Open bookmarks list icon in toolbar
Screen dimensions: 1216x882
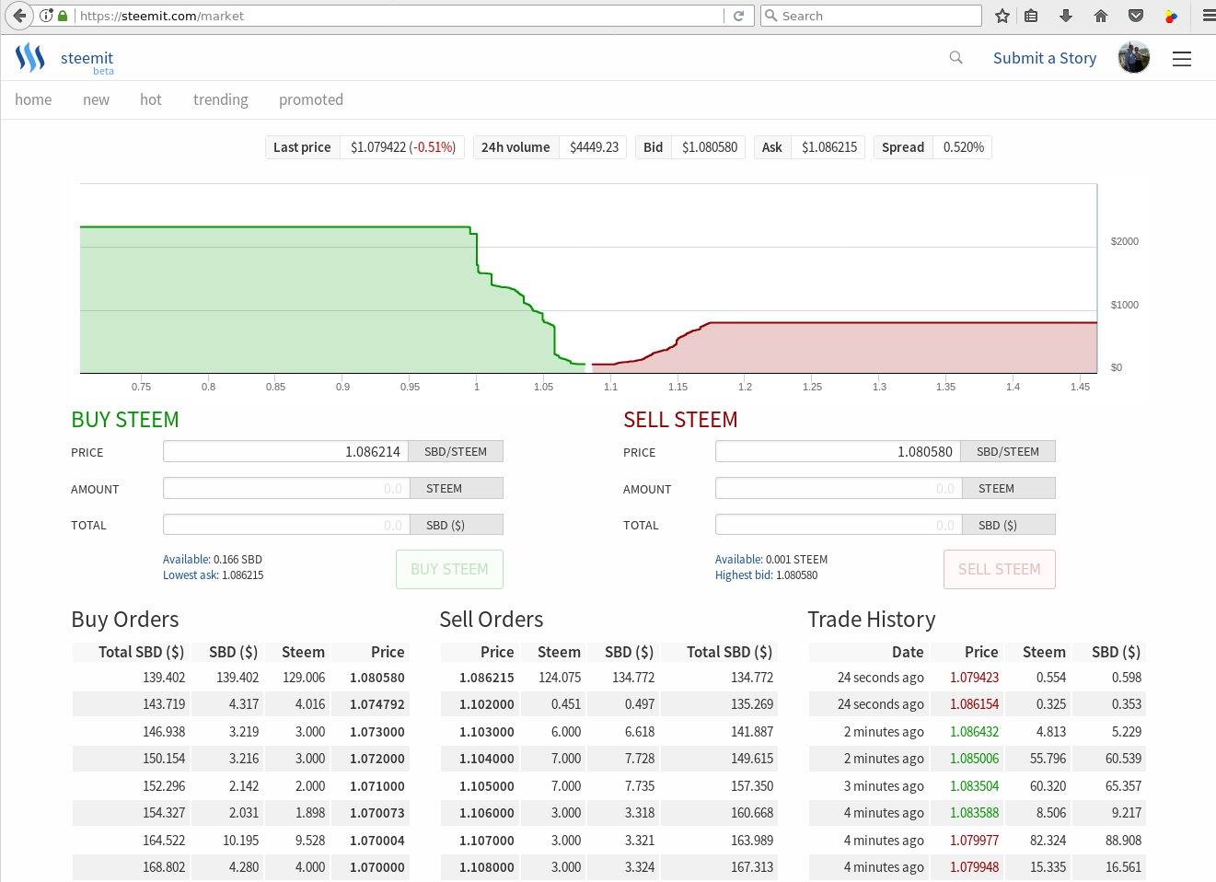[x=1031, y=16]
